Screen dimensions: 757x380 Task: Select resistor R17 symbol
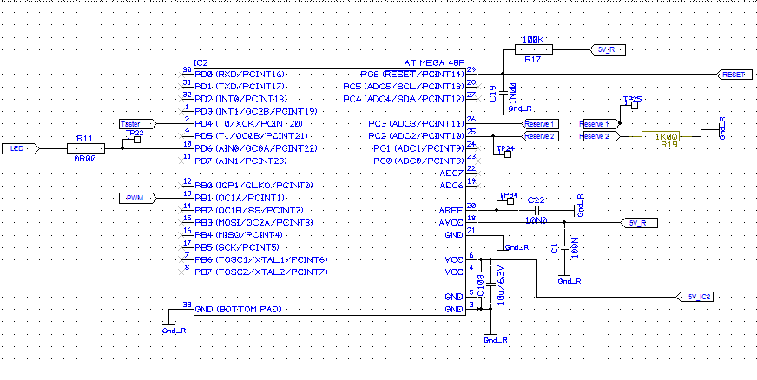tap(534, 49)
